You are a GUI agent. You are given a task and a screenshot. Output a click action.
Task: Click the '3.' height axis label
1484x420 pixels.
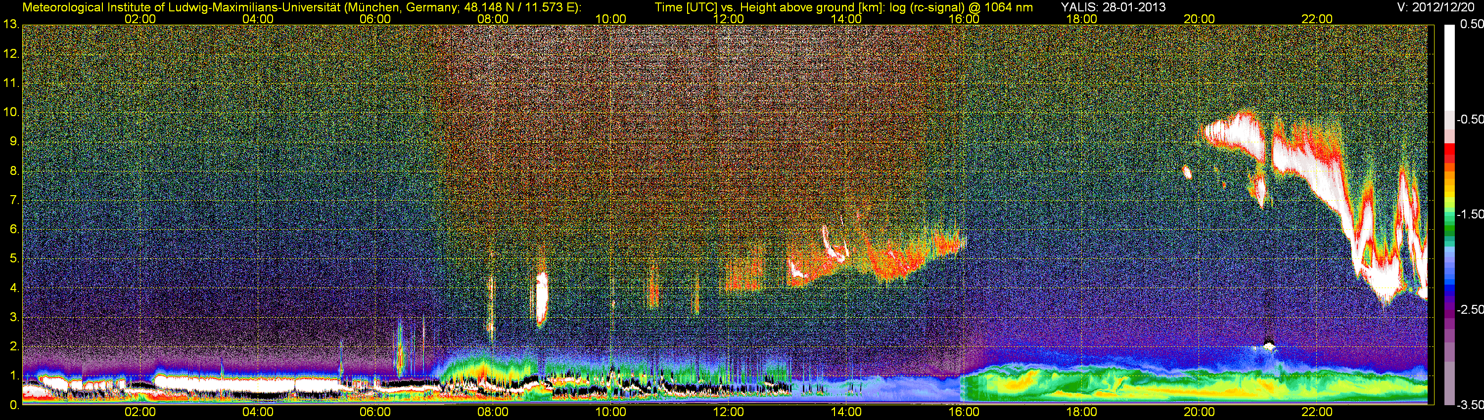tap(14, 318)
